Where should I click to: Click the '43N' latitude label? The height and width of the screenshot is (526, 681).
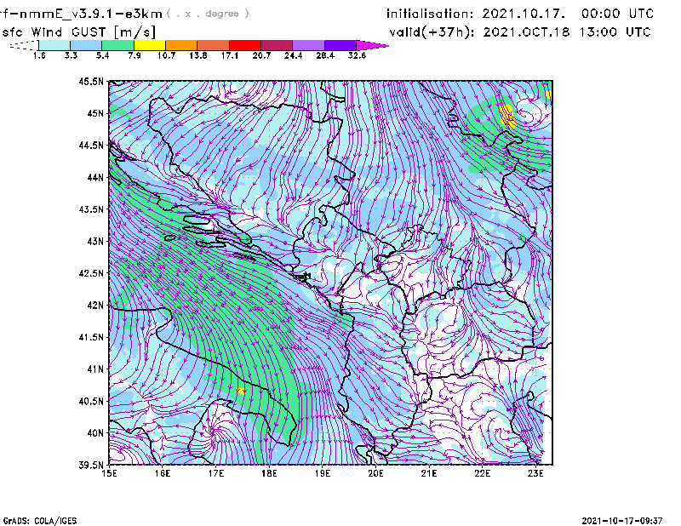(95, 241)
